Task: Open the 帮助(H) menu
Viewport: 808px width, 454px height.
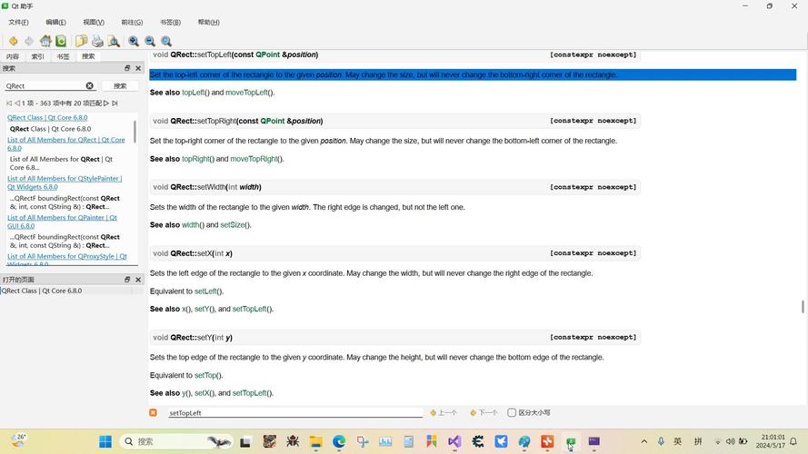Action: [x=209, y=22]
